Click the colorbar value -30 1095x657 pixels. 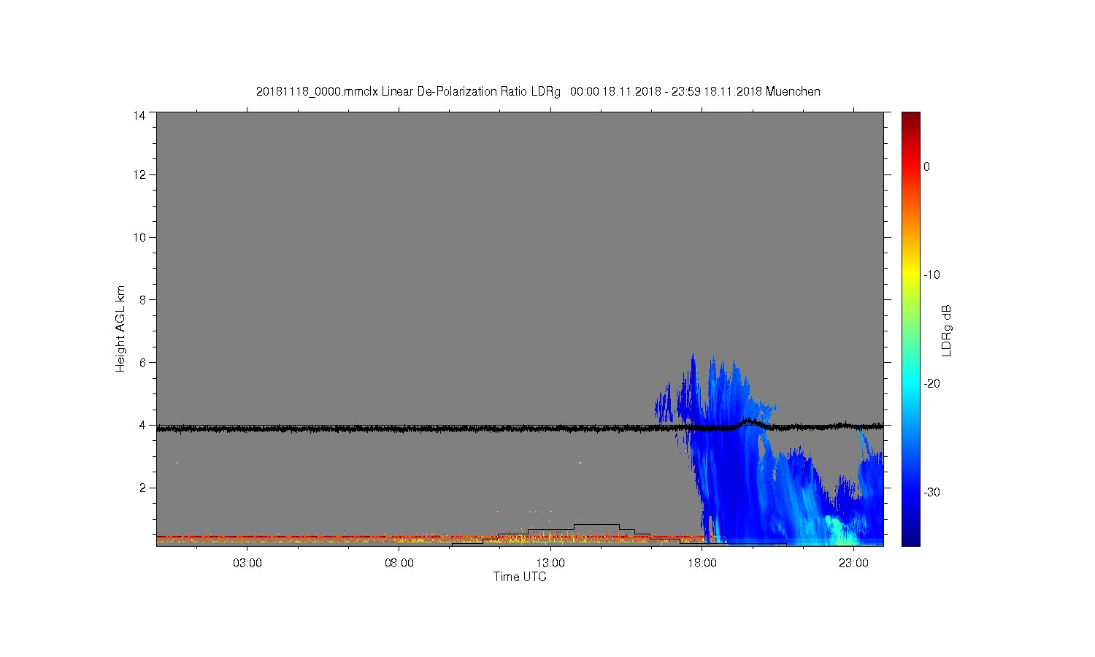click(x=931, y=492)
